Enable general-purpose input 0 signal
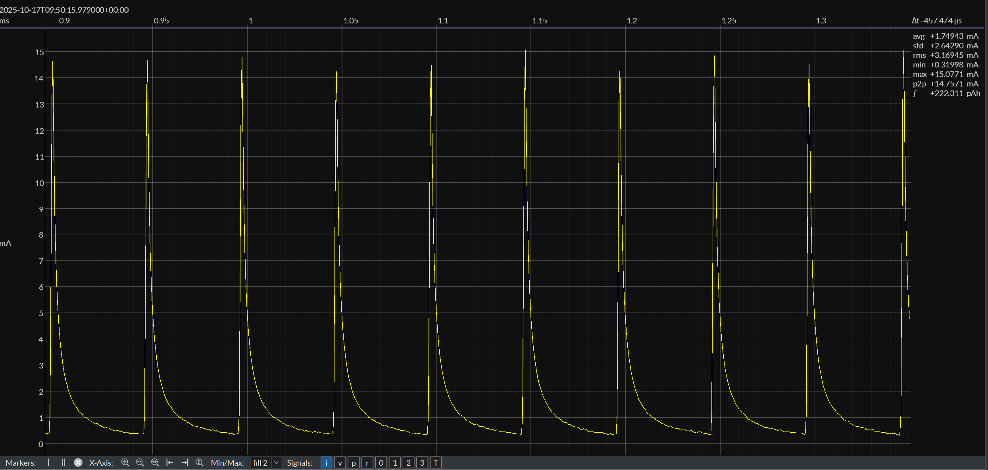 (x=381, y=463)
